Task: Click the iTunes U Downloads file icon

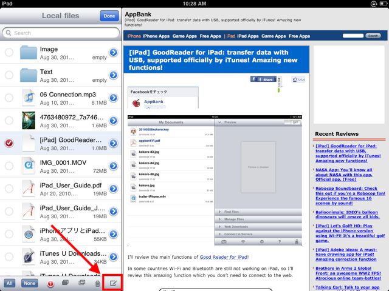Action: click(x=29, y=256)
